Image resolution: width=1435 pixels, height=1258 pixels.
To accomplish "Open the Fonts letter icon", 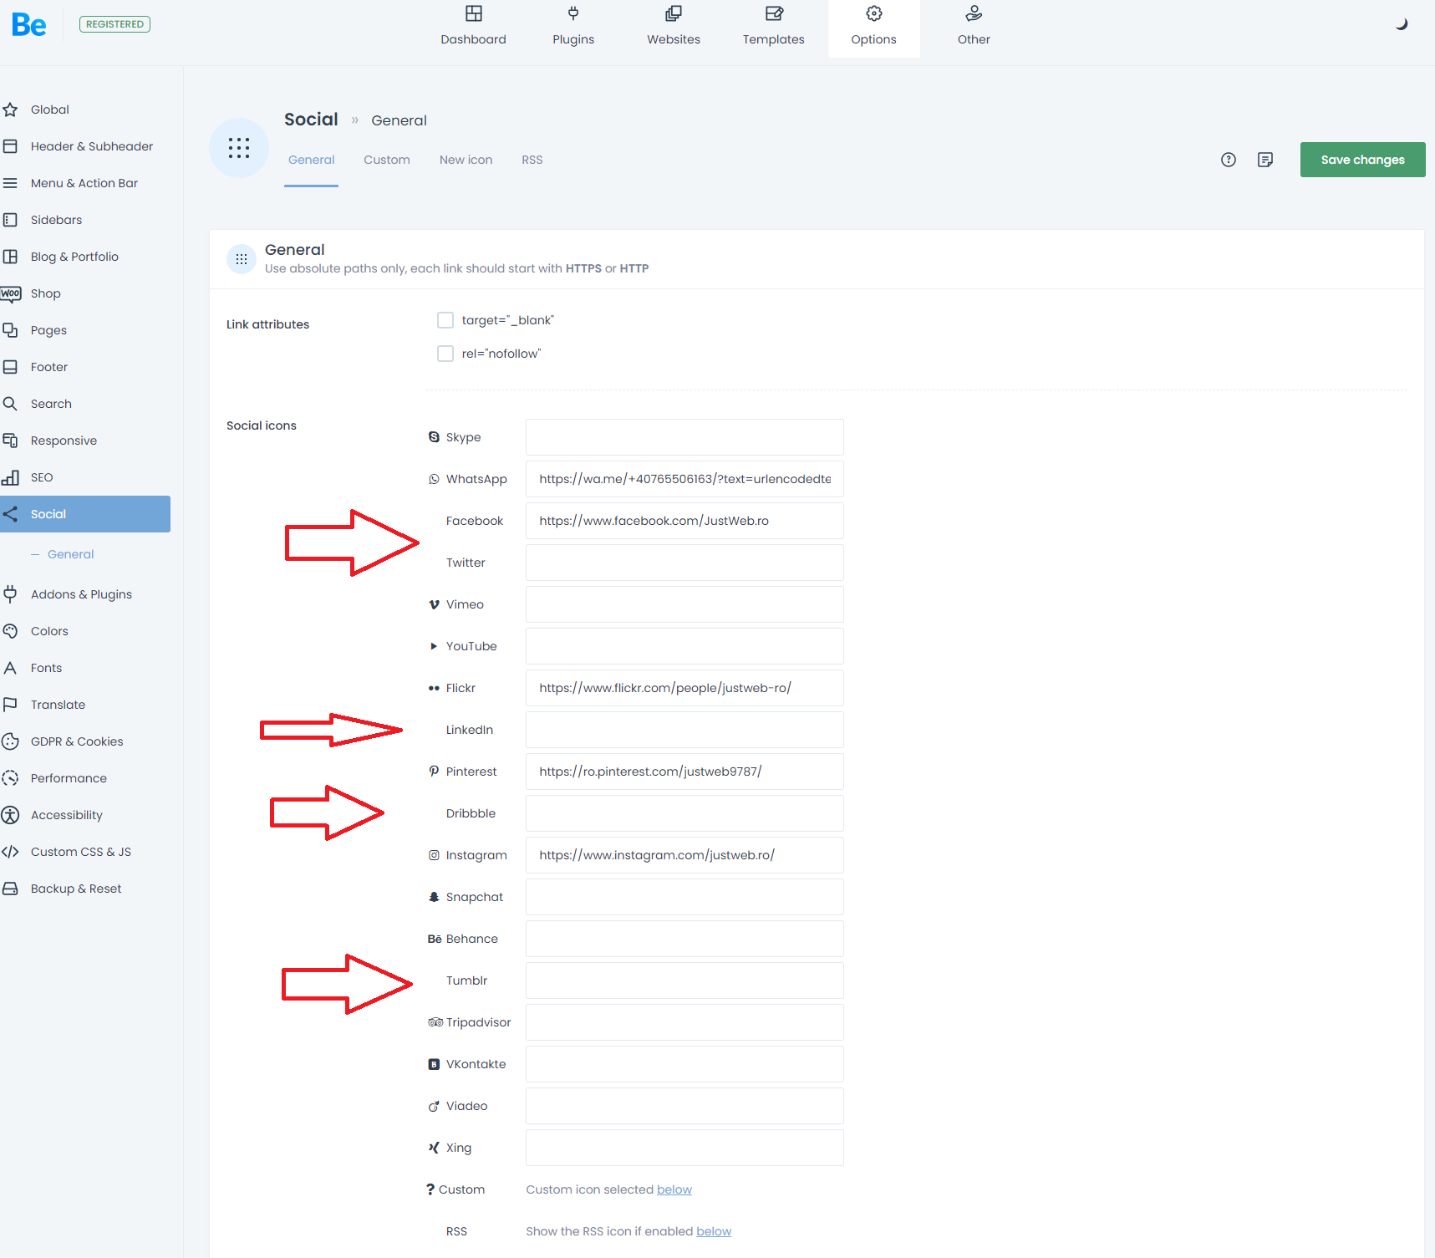I will (10, 668).
